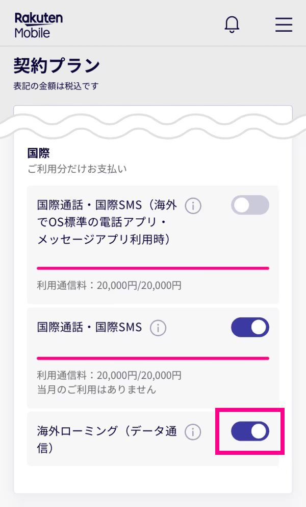Select the 契約プラン page heading

(x=56, y=65)
